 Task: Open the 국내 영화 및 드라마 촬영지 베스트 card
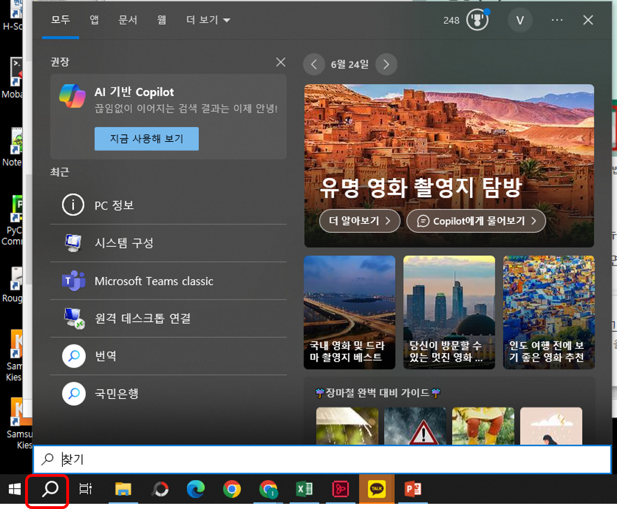click(349, 312)
